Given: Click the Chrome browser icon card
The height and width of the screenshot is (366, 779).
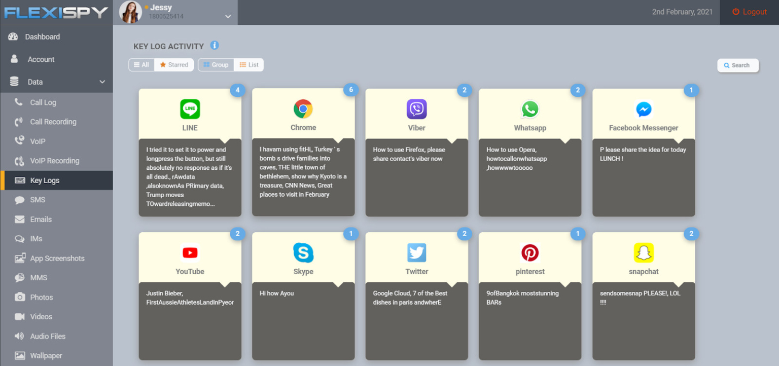Looking at the screenshot, I should pyautogui.click(x=303, y=109).
